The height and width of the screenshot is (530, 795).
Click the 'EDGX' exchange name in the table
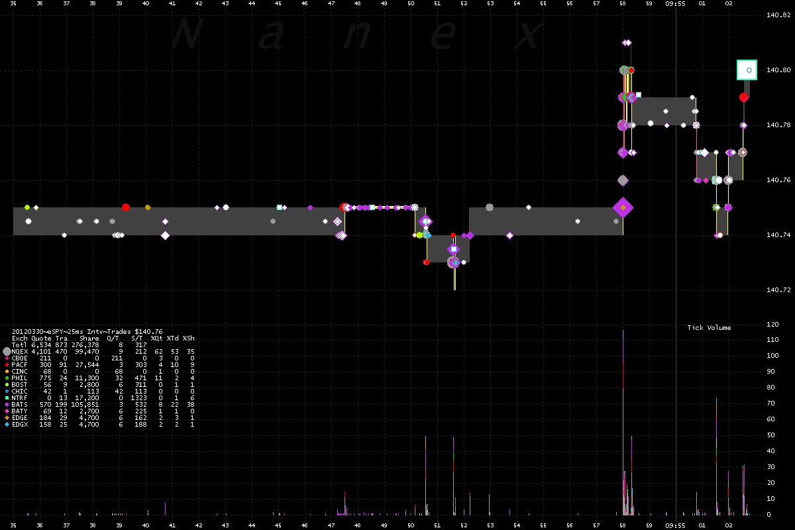point(20,425)
